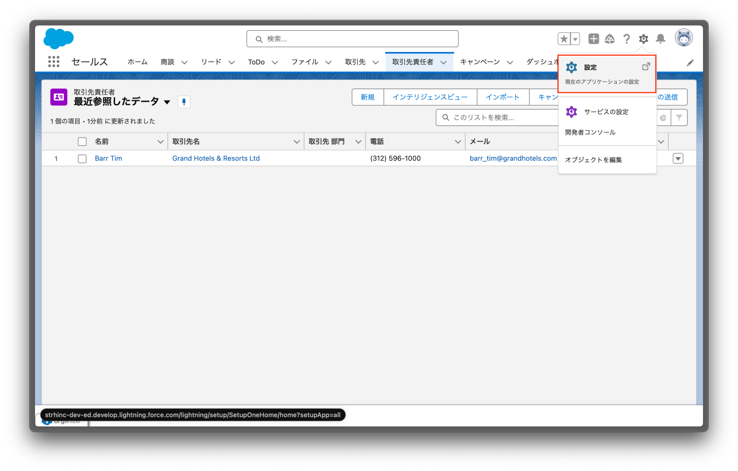Open row actions for Barr Tim
This screenshot has height=471, width=738.
point(678,158)
